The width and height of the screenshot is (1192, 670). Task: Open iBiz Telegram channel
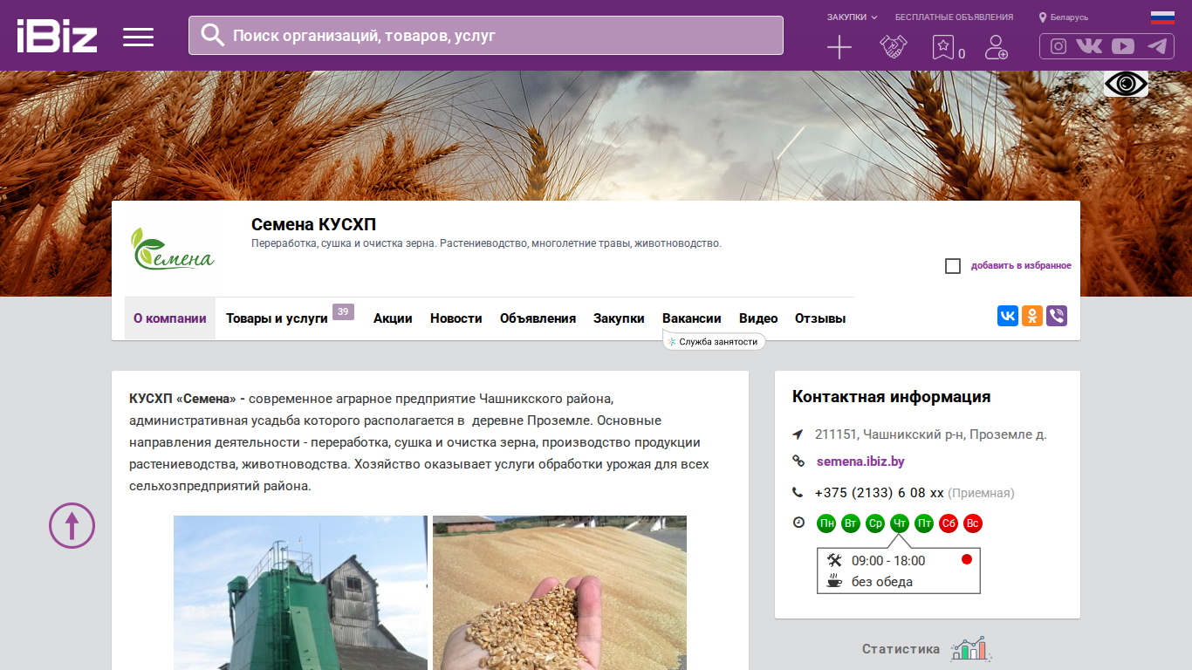[x=1157, y=46]
